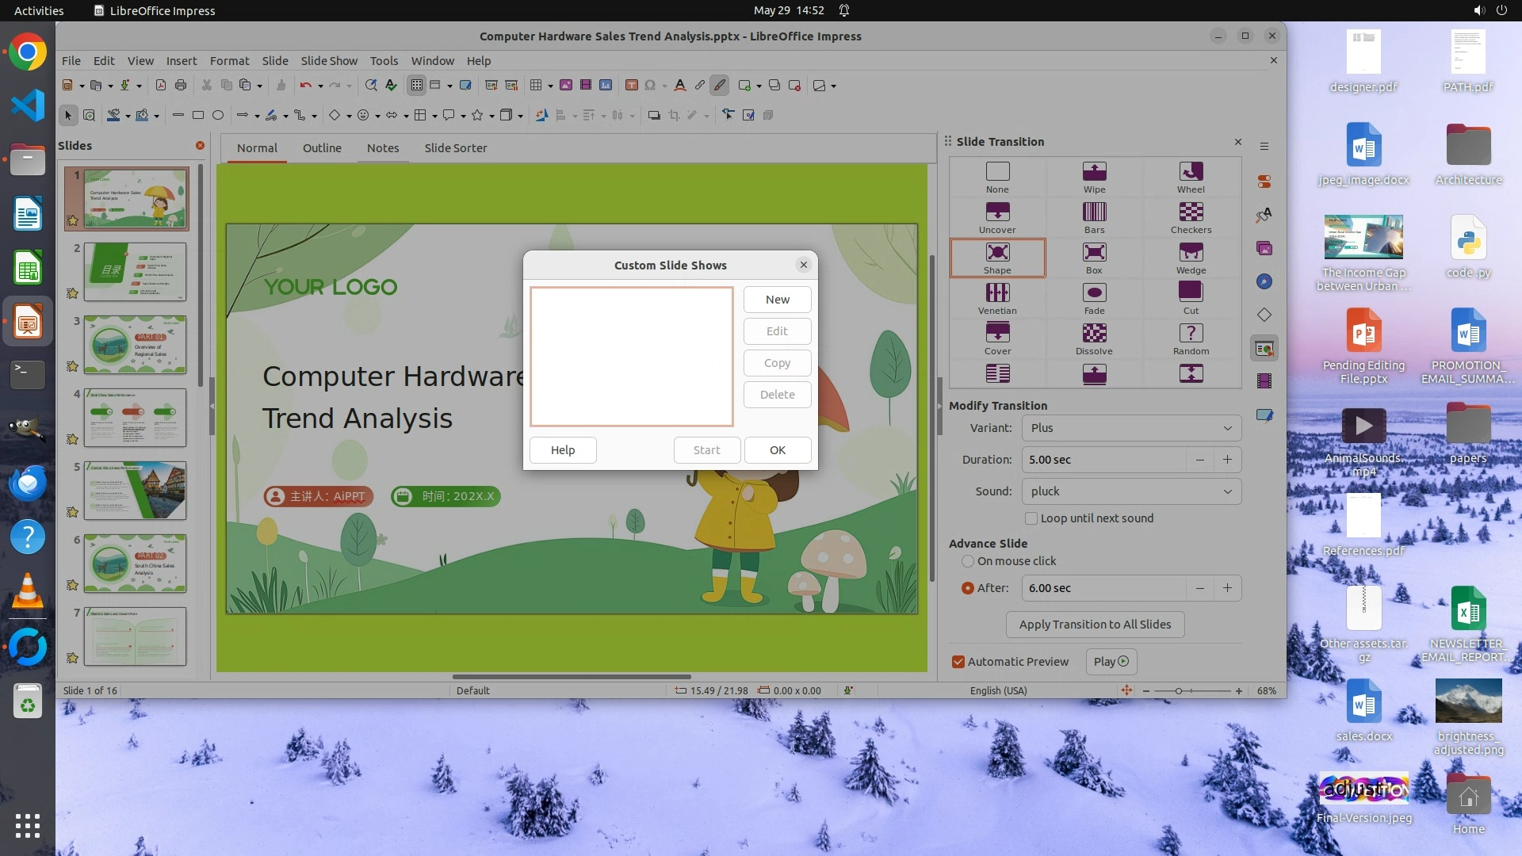Enable Loop until next sound
This screenshot has height=856, width=1522.
[x=1031, y=518]
